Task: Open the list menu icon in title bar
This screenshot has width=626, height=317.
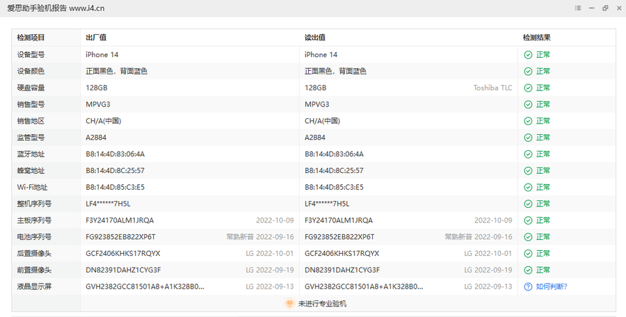Action: (x=578, y=8)
